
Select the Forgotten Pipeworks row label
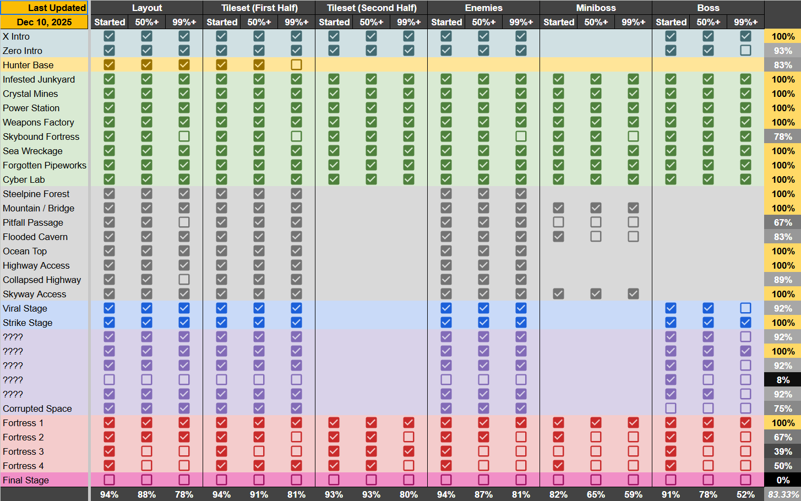coord(44,165)
